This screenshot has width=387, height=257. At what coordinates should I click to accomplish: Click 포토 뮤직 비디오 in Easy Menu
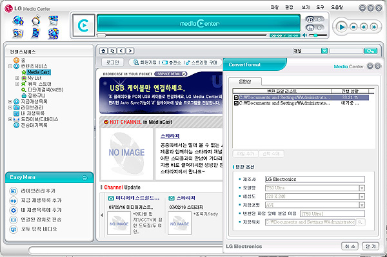(x=39, y=229)
